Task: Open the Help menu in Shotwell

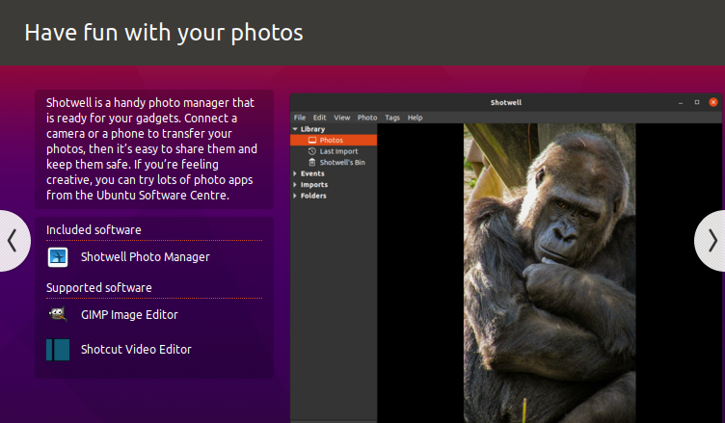Action: click(415, 118)
